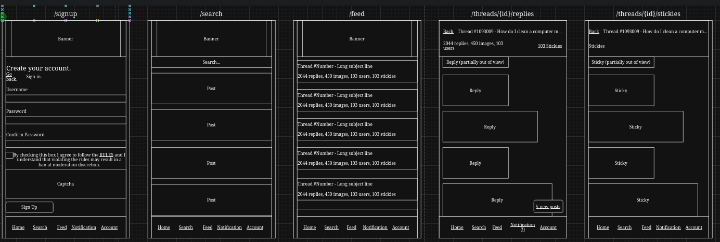The height and width of the screenshot is (242, 720).
Task: Click the Sign in link on signup
Action: [34, 77]
